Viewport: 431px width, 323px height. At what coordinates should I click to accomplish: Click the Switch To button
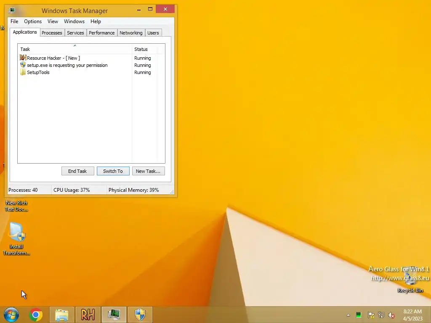[113, 171]
